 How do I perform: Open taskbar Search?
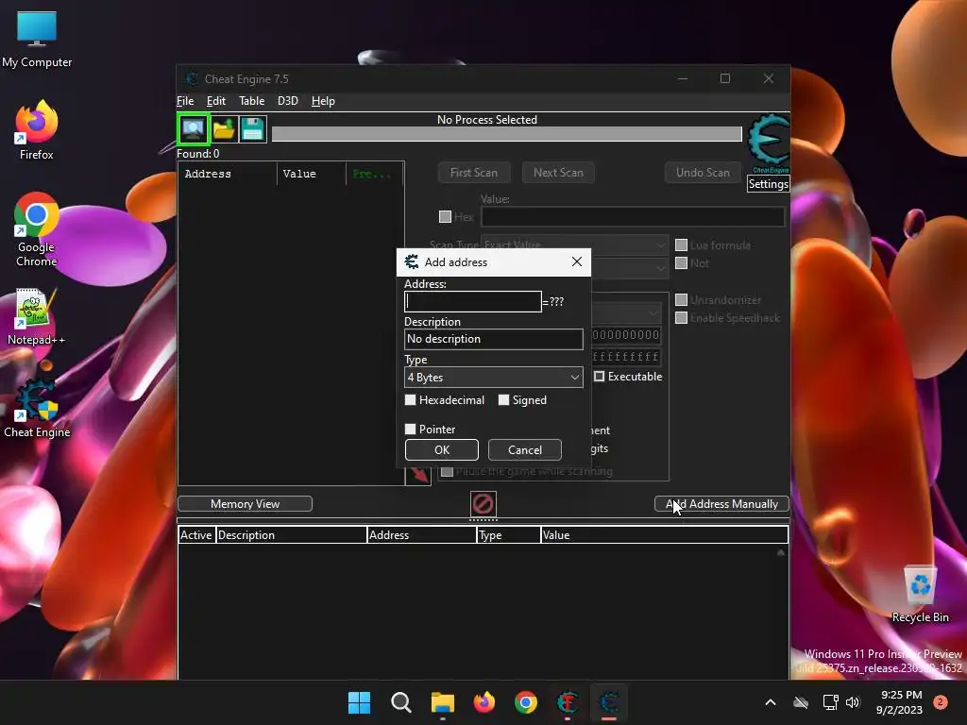(x=400, y=702)
